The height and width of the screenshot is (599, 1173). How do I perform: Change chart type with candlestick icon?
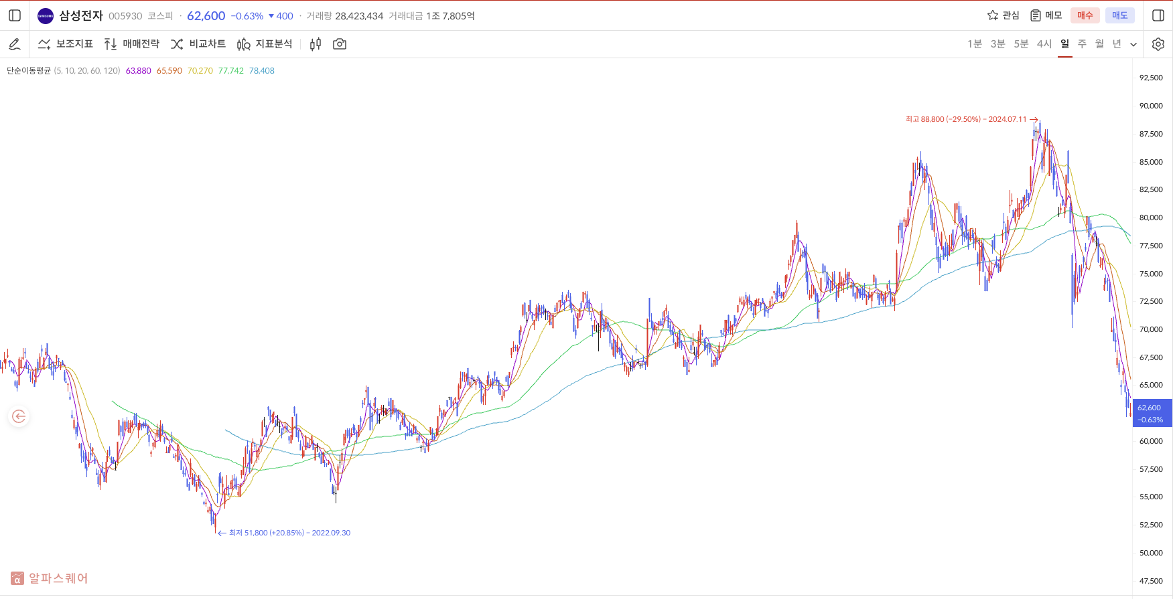[x=316, y=44]
